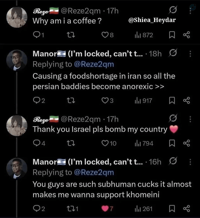Repost the "Thank you Israel" tweet

[x=71, y=143]
